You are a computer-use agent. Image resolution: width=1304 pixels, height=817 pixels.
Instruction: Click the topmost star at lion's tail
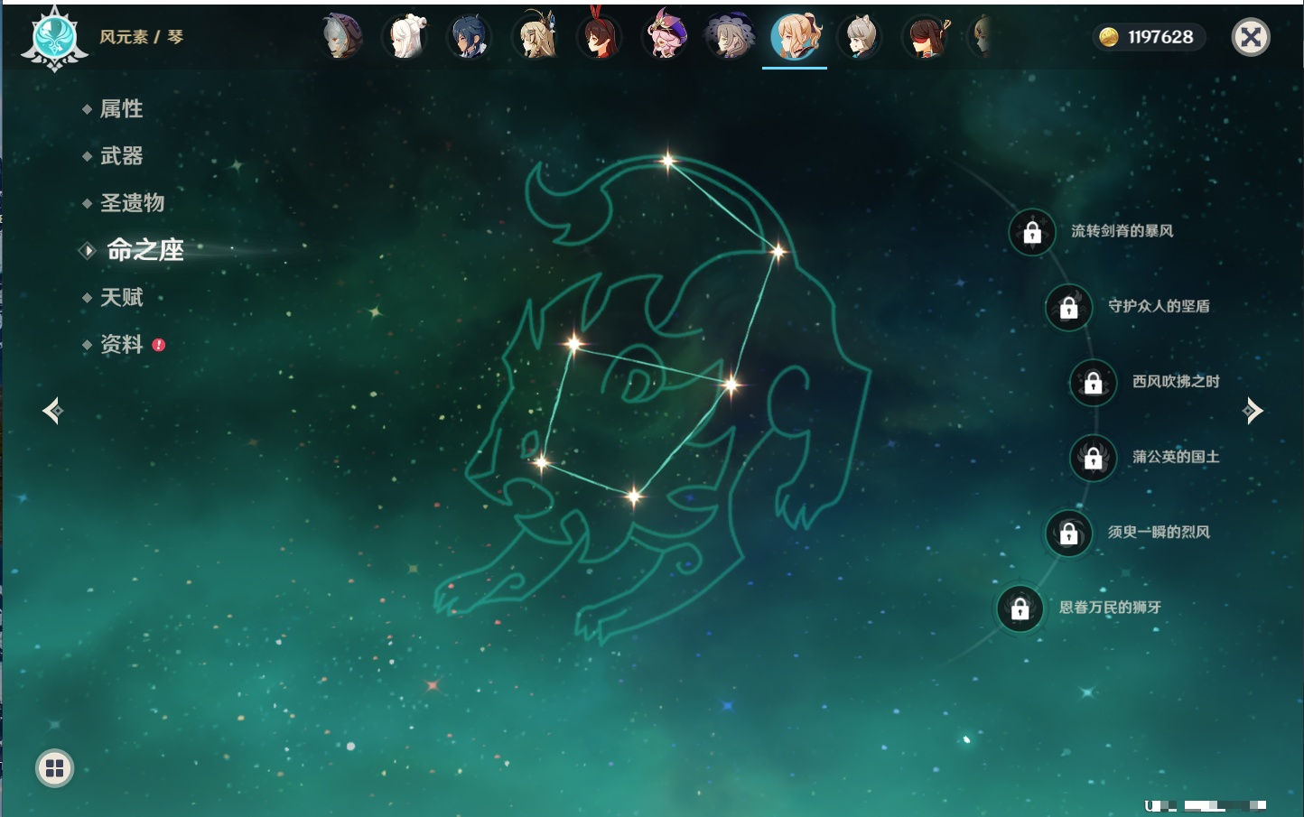point(667,162)
